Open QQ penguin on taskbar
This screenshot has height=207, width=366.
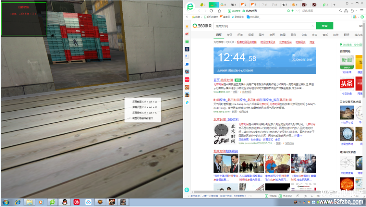65,202
